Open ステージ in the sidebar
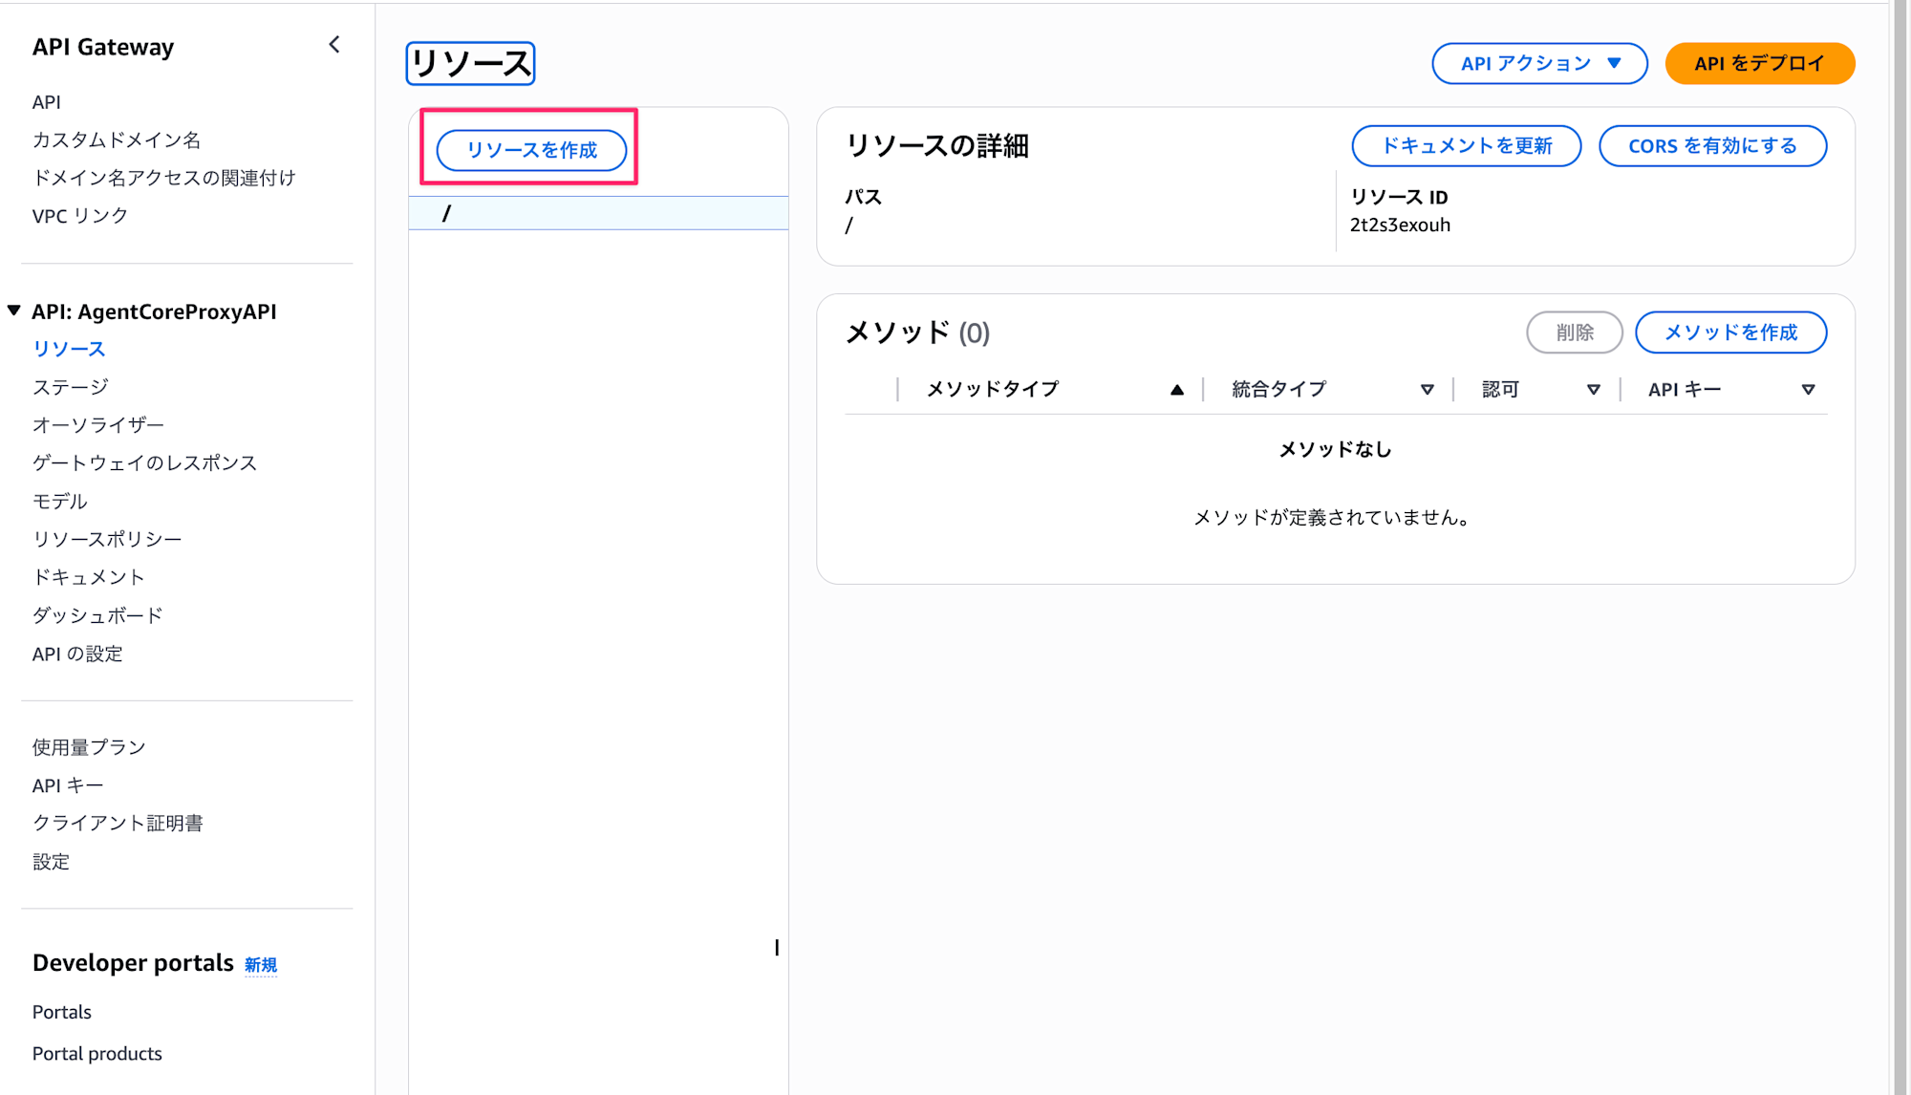The width and height of the screenshot is (1911, 1095). click(x=71, y=387)
